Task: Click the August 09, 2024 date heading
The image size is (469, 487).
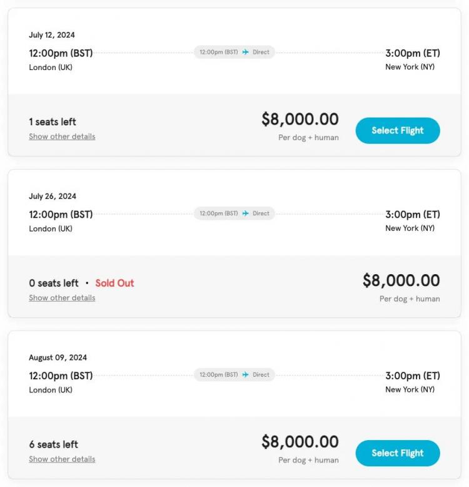Action: [x=58, y=357]
